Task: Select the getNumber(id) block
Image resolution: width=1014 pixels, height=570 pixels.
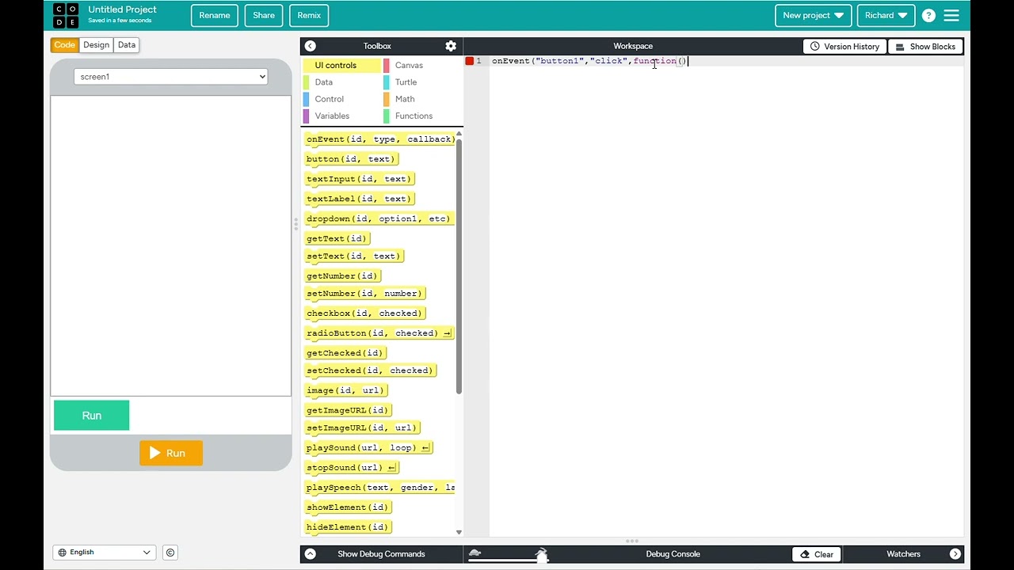Action: 342,276
